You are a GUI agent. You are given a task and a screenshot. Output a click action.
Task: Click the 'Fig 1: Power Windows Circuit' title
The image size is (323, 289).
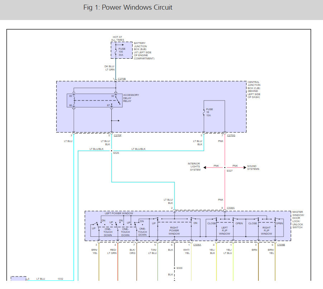click(x=128, y=8)
